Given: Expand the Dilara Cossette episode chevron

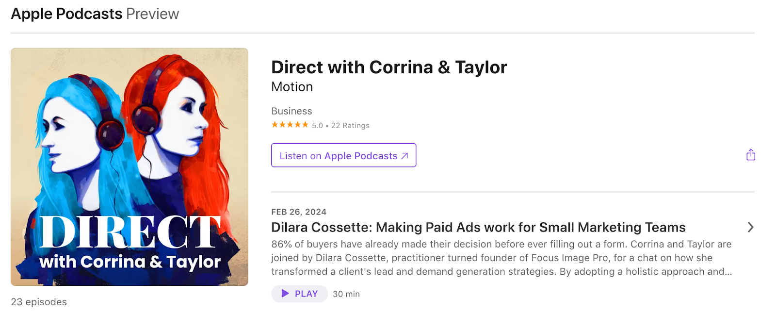Looking at the screenshot, I should 750,227.
